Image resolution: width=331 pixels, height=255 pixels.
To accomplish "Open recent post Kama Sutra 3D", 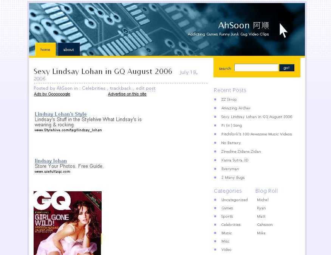I will point(235,160).
